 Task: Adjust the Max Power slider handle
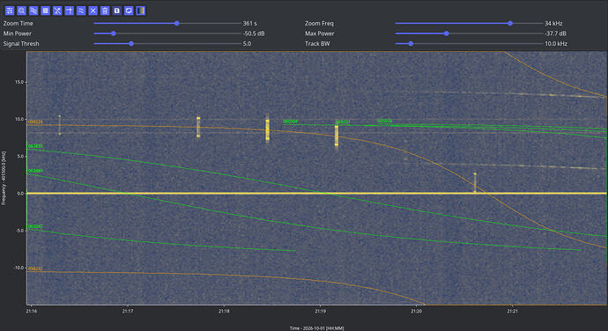point(447,33)
